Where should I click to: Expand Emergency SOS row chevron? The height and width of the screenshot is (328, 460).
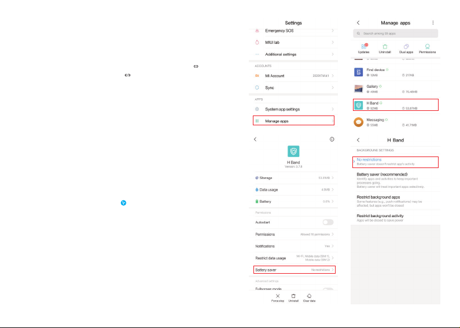pyautogui.click(x=333, y=31)
